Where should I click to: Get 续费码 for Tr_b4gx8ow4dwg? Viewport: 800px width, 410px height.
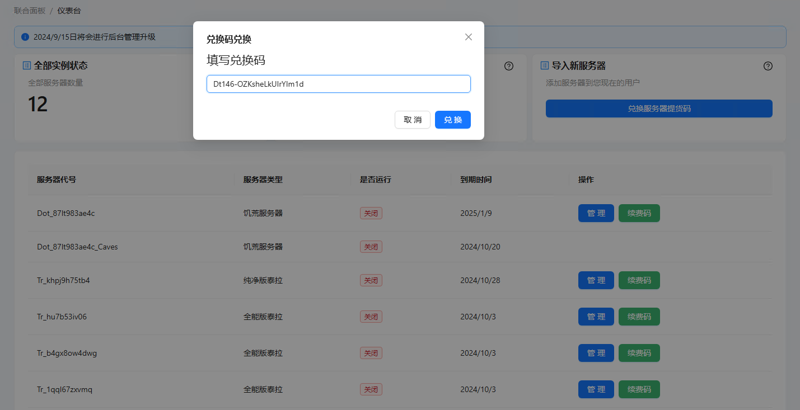click(639, 353)
